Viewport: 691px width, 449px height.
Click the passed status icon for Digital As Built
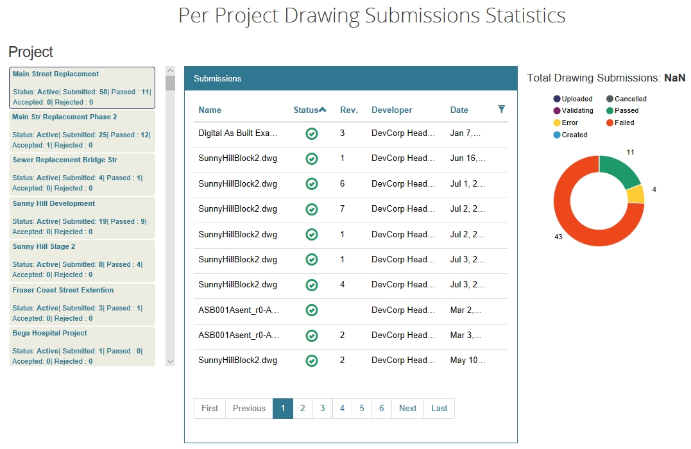tap(312, 133)
